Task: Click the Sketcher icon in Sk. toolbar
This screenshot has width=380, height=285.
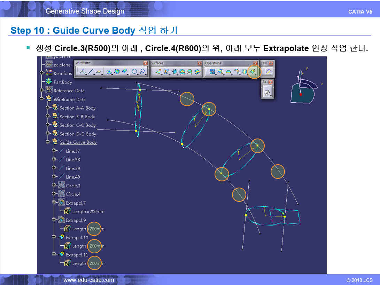Action: click(267, 92)
